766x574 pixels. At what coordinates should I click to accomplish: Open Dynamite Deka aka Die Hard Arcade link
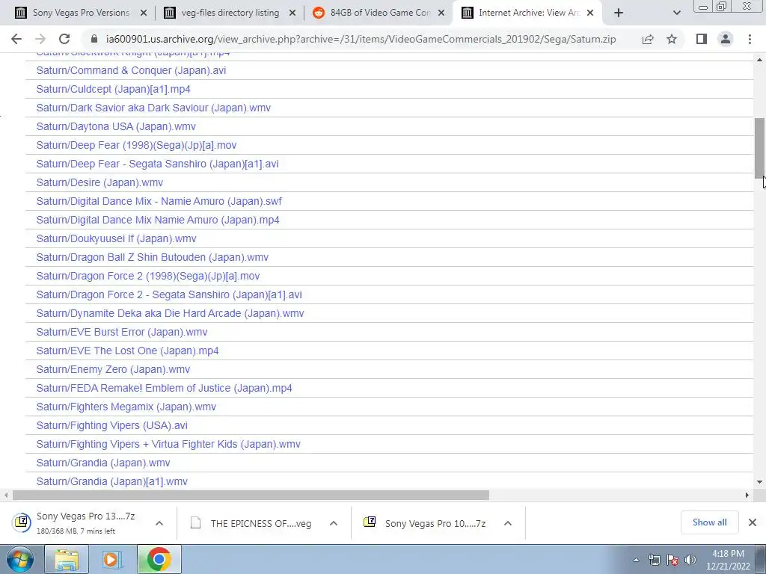(x=170, y=313)
